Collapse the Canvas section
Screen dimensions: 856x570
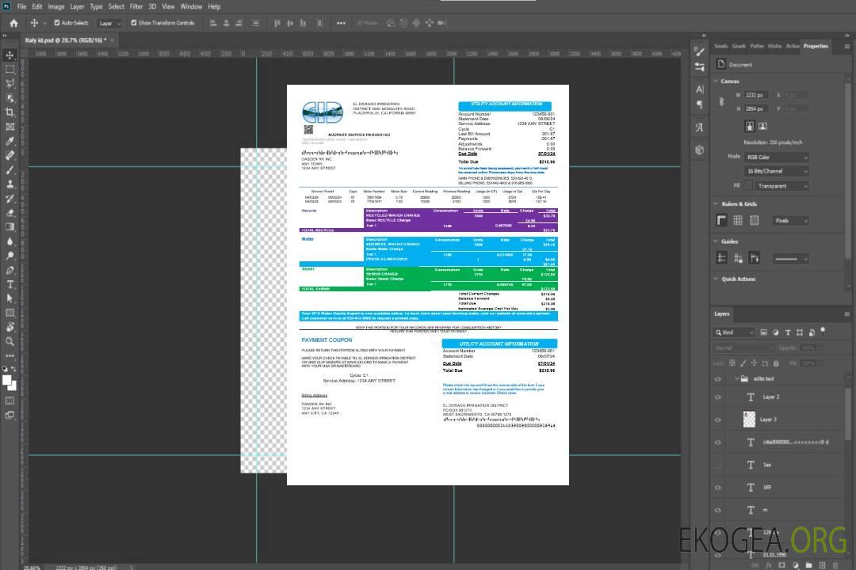click(x=716, y=81)
